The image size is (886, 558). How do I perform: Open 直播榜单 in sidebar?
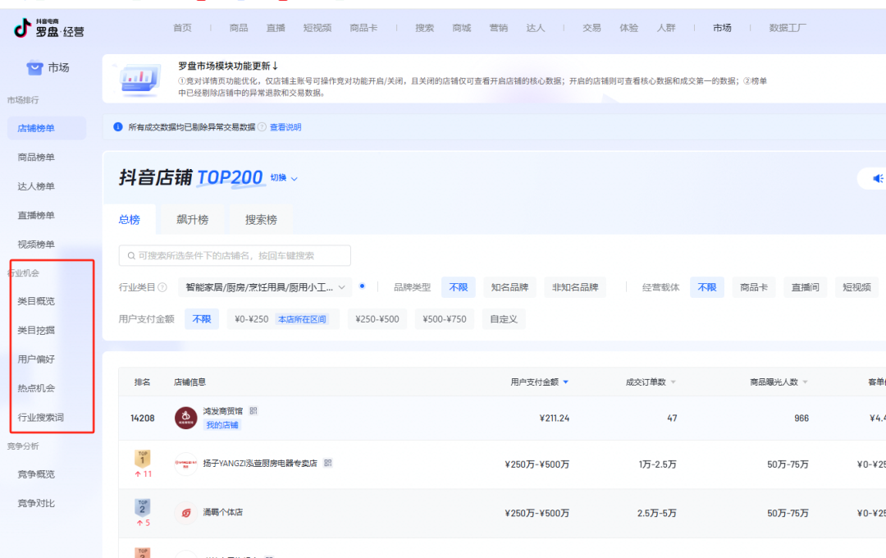36,215
